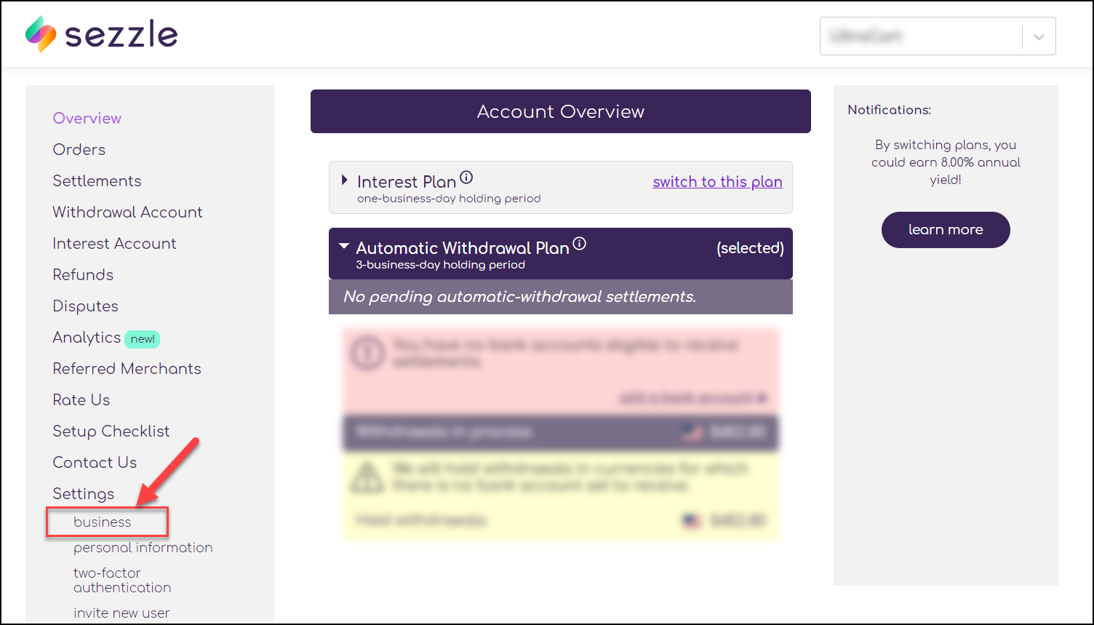
Task: Open Analytics in the sidebar
Action: (x=87, y=338)
